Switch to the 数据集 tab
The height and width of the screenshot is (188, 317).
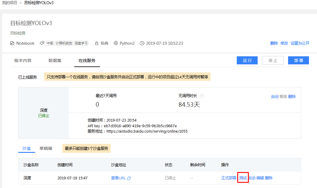pos(55,60)
